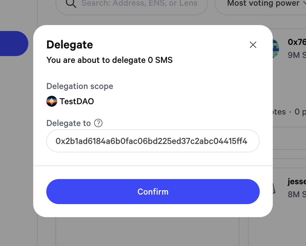Click the search magnifier icon

click(71, 4)
